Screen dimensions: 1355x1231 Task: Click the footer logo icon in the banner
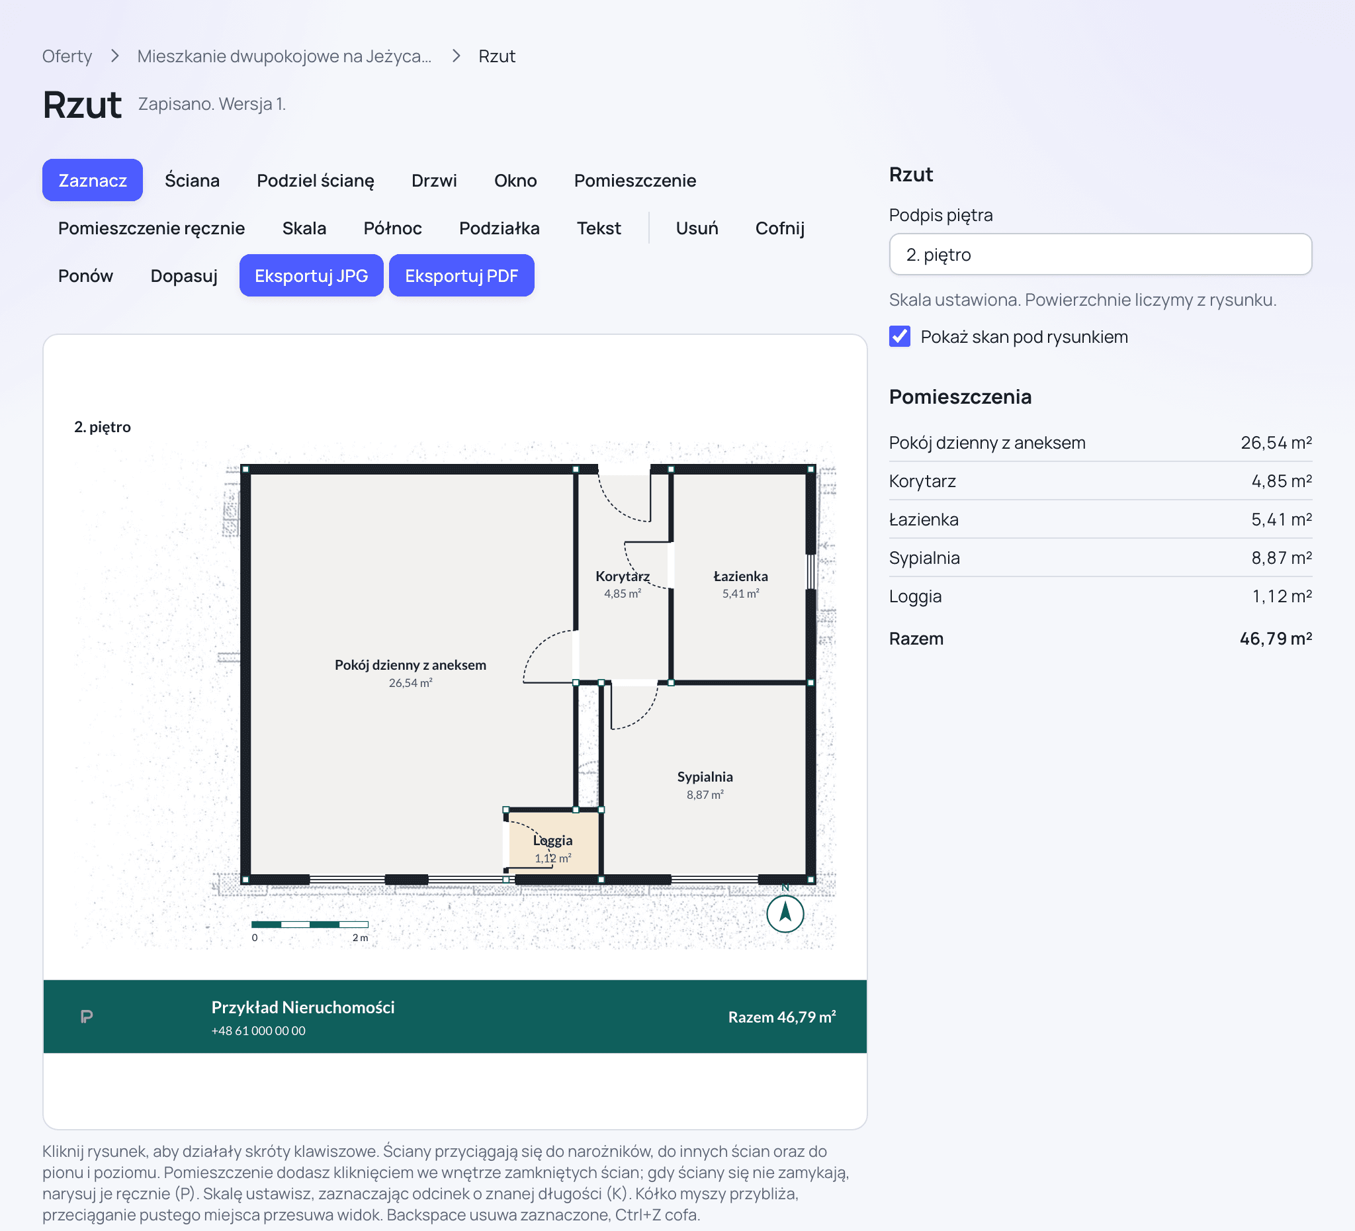[x=87, y=1016]
